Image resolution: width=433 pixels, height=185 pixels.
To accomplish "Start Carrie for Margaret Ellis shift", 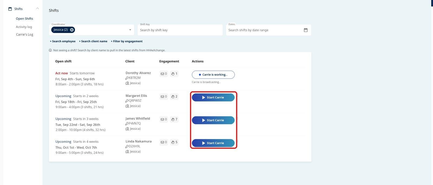I will pos(213,97).
